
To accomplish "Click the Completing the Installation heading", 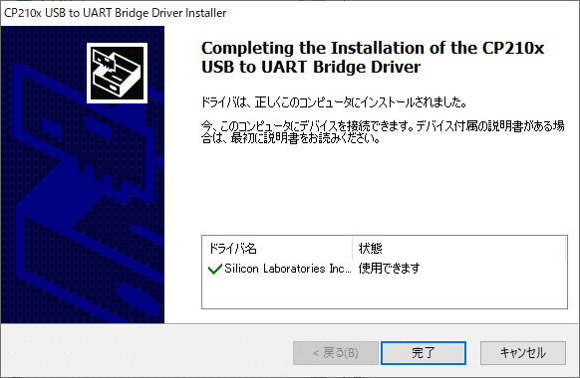I will (x=373, y=58).
